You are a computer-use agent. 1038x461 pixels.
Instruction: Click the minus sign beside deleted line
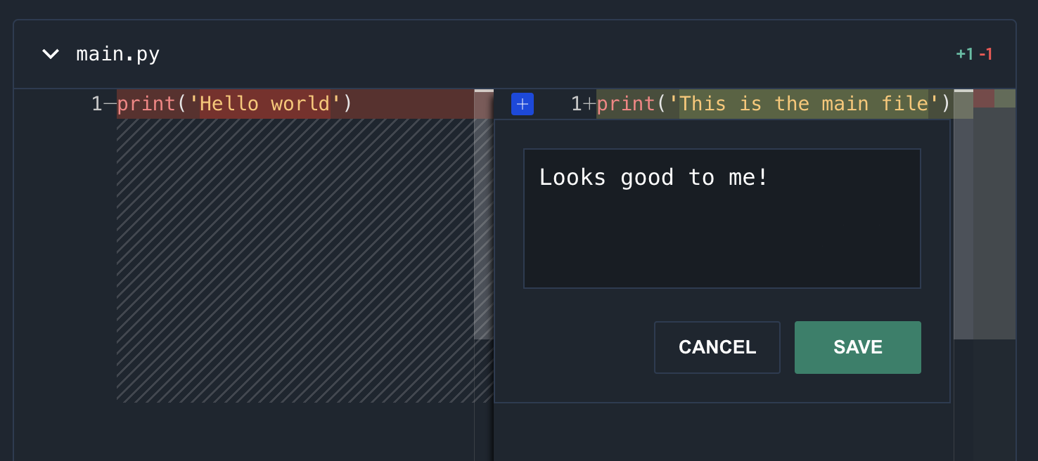[x=110, y=104]
